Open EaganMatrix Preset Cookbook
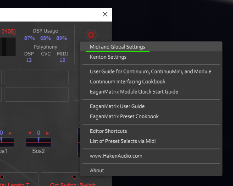This screenshot has height=186, width=233. (x=151, y=116)
